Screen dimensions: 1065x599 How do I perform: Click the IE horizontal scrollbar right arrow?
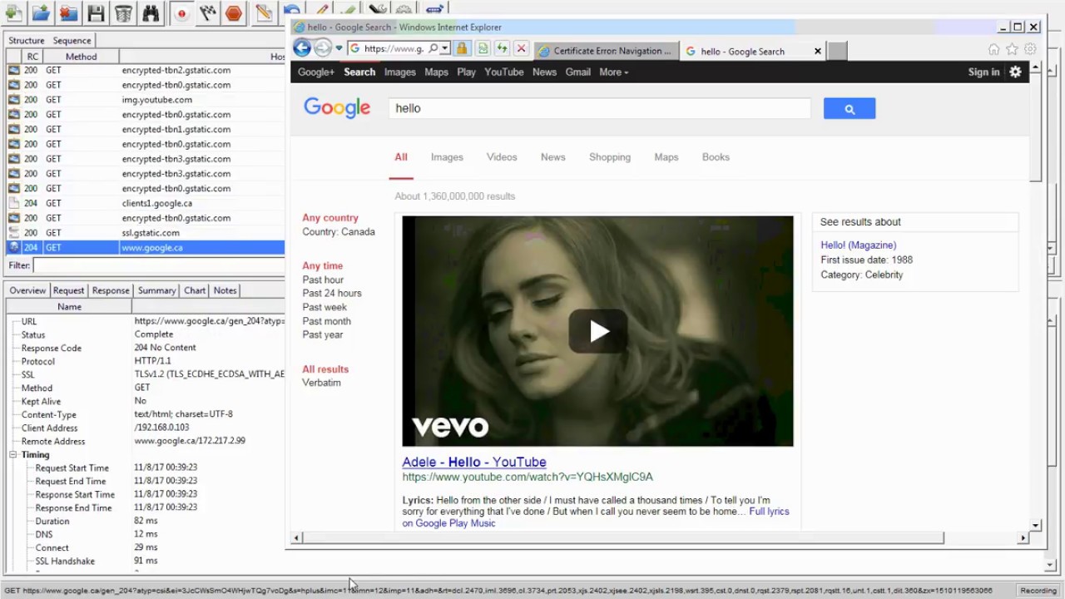(1023, 538)
